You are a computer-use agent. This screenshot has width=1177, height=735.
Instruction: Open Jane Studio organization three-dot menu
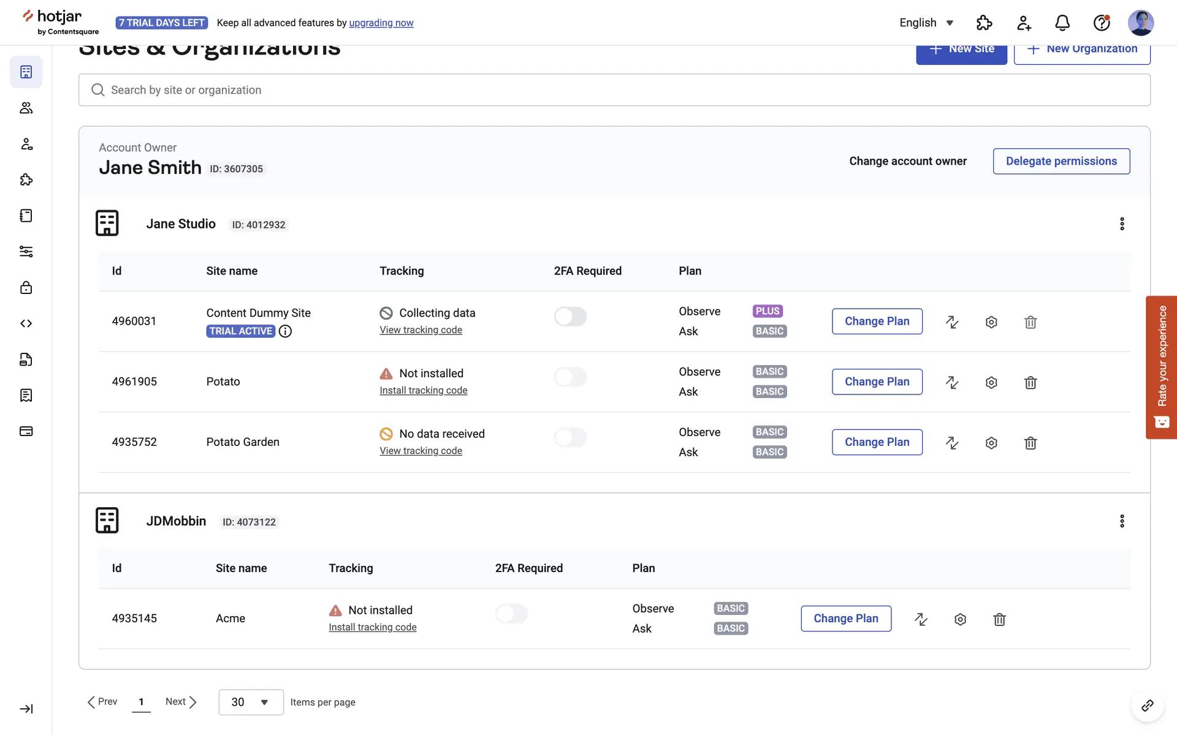(x=1122, y=224)
